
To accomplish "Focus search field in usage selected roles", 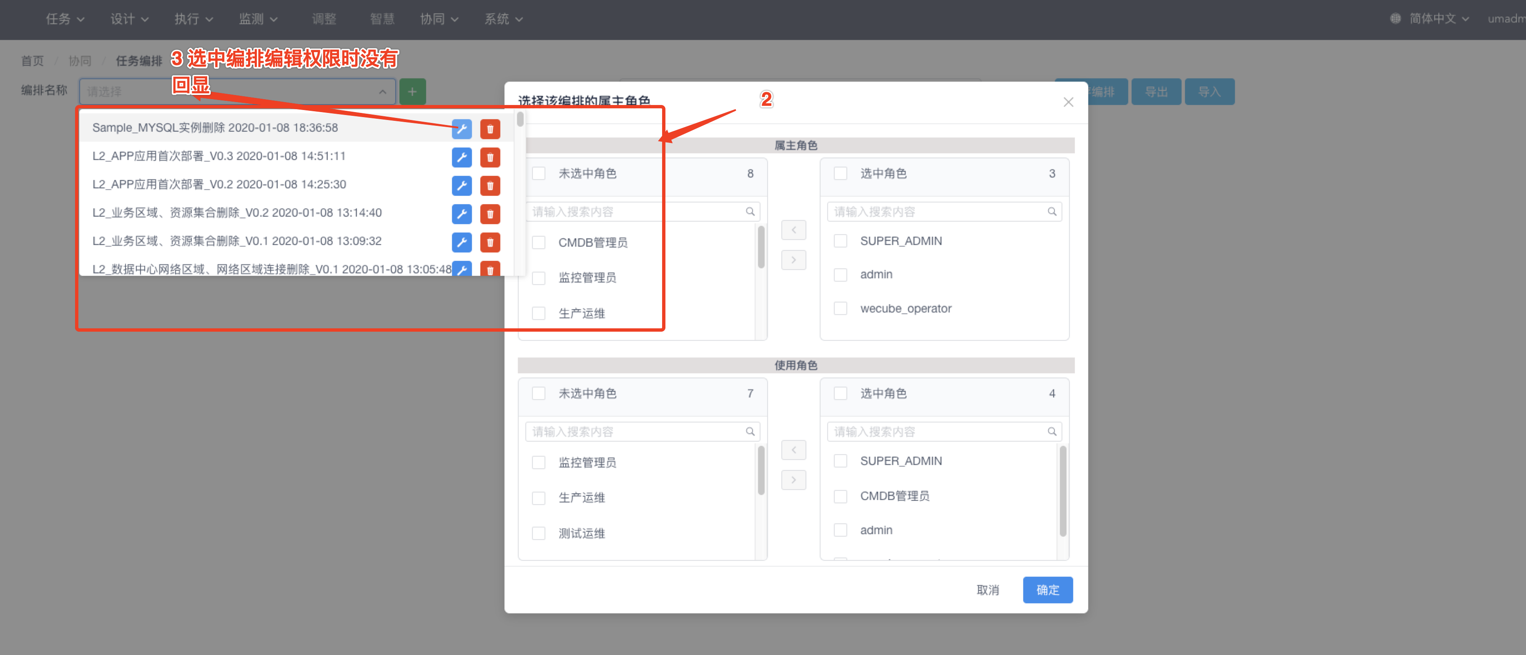I will [x=944, y=432].
